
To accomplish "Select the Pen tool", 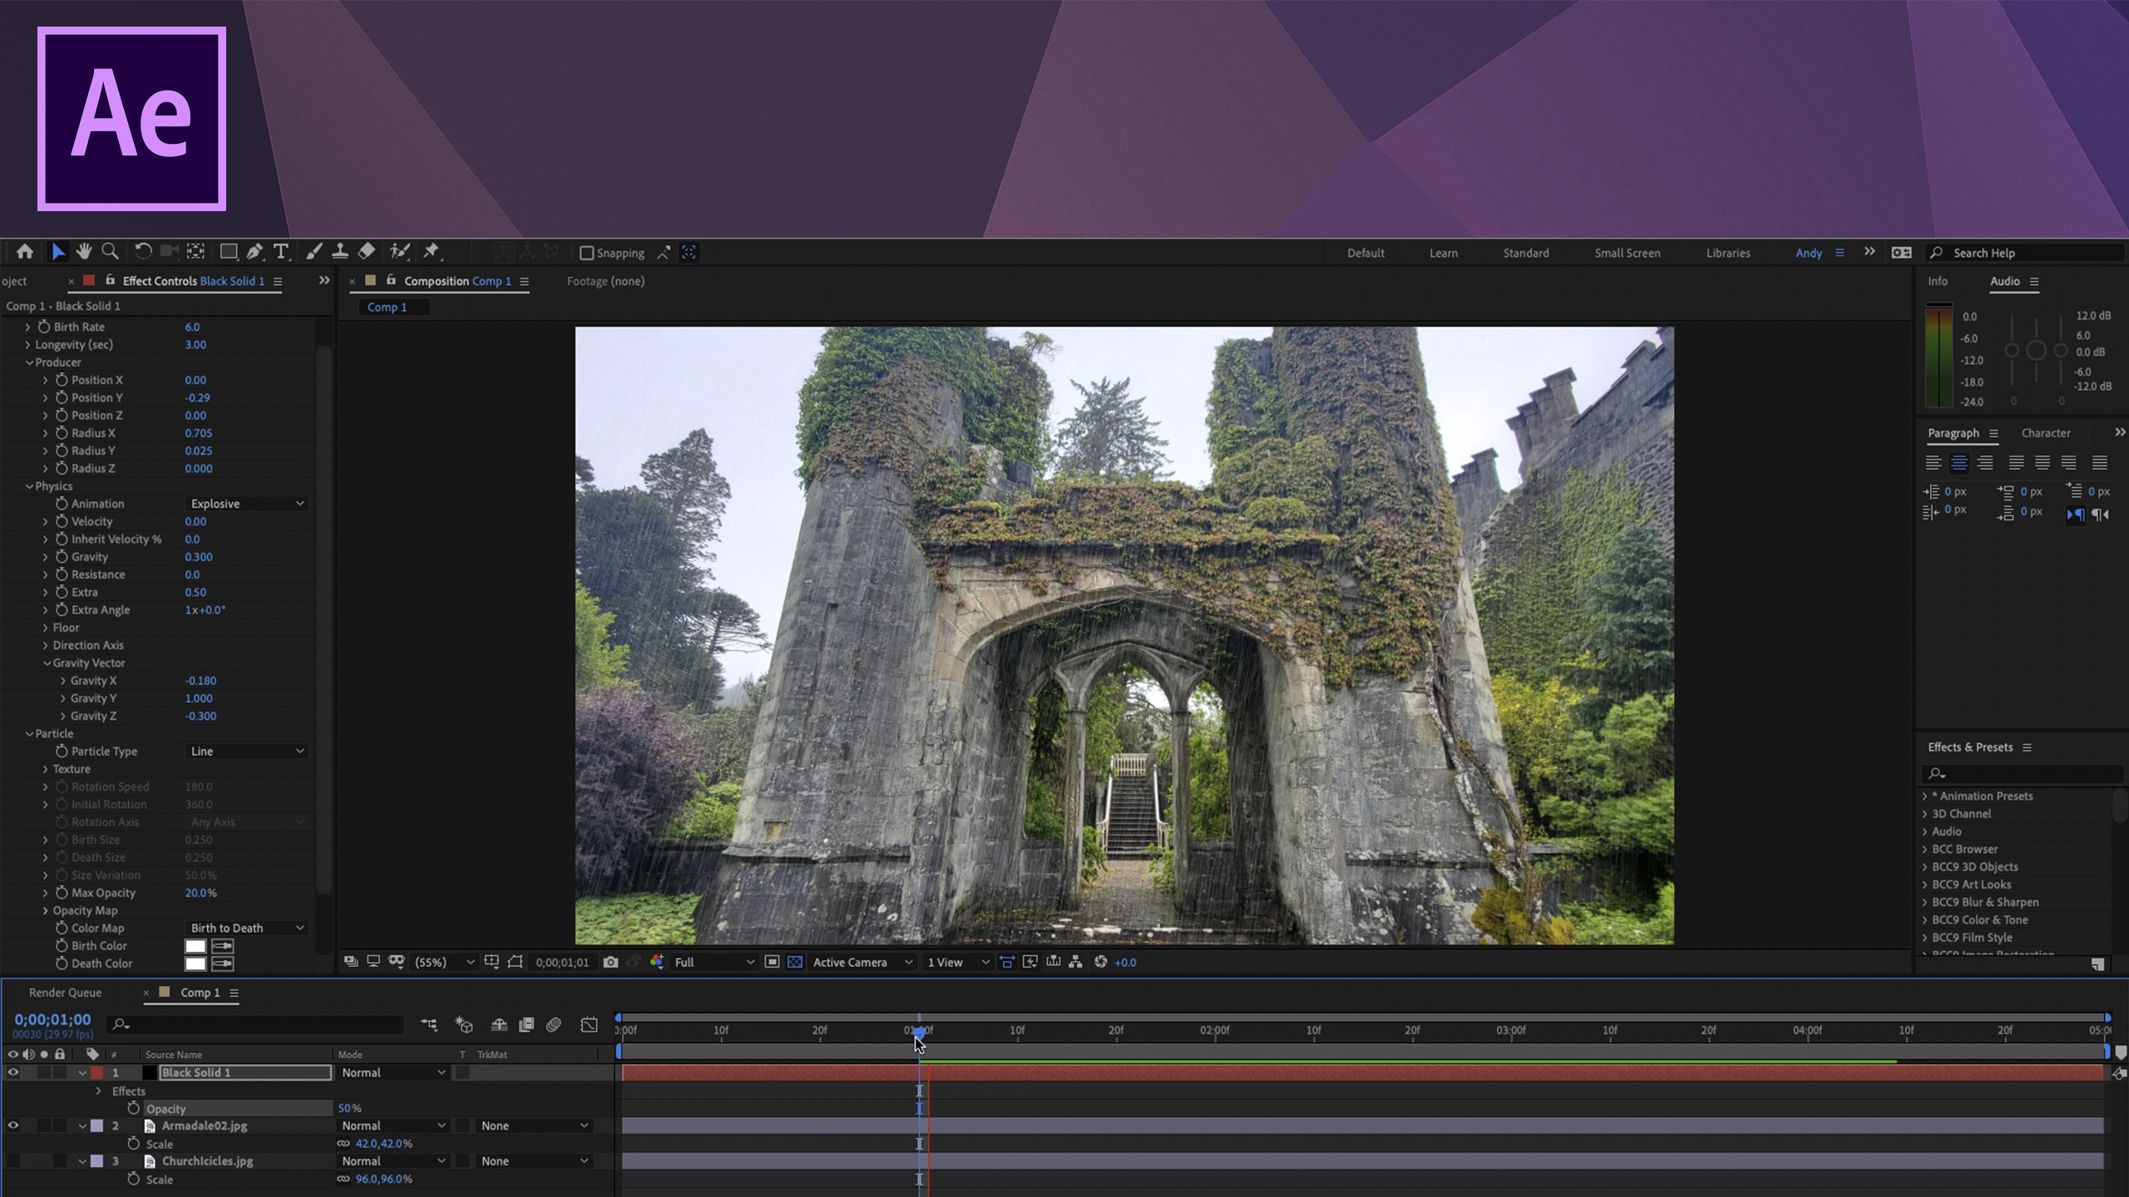I will [254, 252].
